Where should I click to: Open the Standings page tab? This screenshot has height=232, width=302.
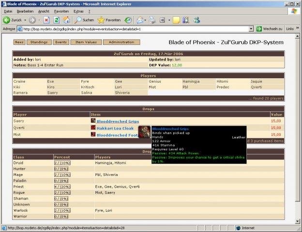pos(39,43)
